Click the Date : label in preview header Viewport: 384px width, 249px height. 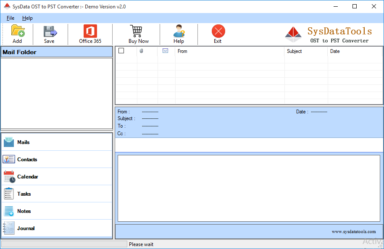[x=302, y=112]
